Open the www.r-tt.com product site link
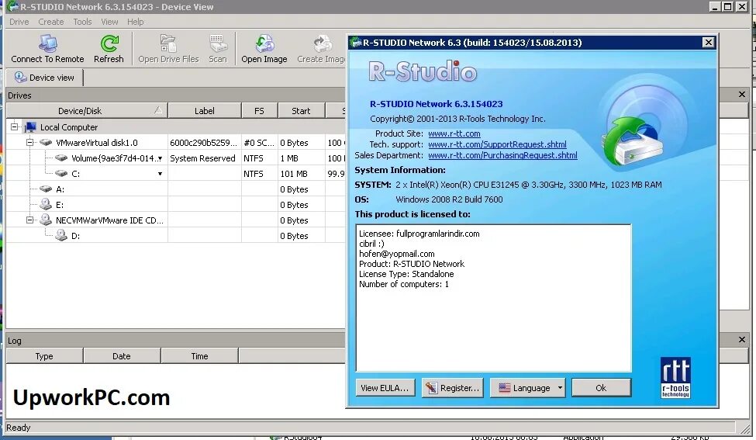Image resolution: width=756 pixels, height=440 pixels. 454,133
